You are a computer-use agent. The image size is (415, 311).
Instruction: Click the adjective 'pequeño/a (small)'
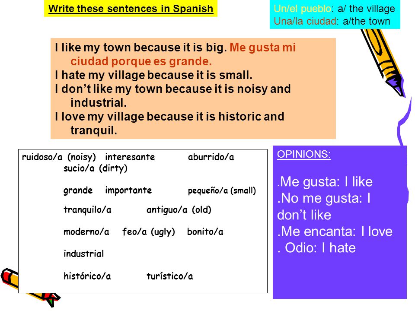point(222,190)
